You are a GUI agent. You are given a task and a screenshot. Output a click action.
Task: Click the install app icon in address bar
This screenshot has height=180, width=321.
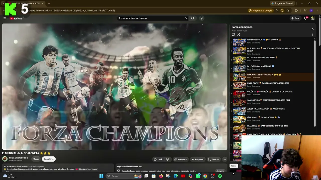(282, 10)
